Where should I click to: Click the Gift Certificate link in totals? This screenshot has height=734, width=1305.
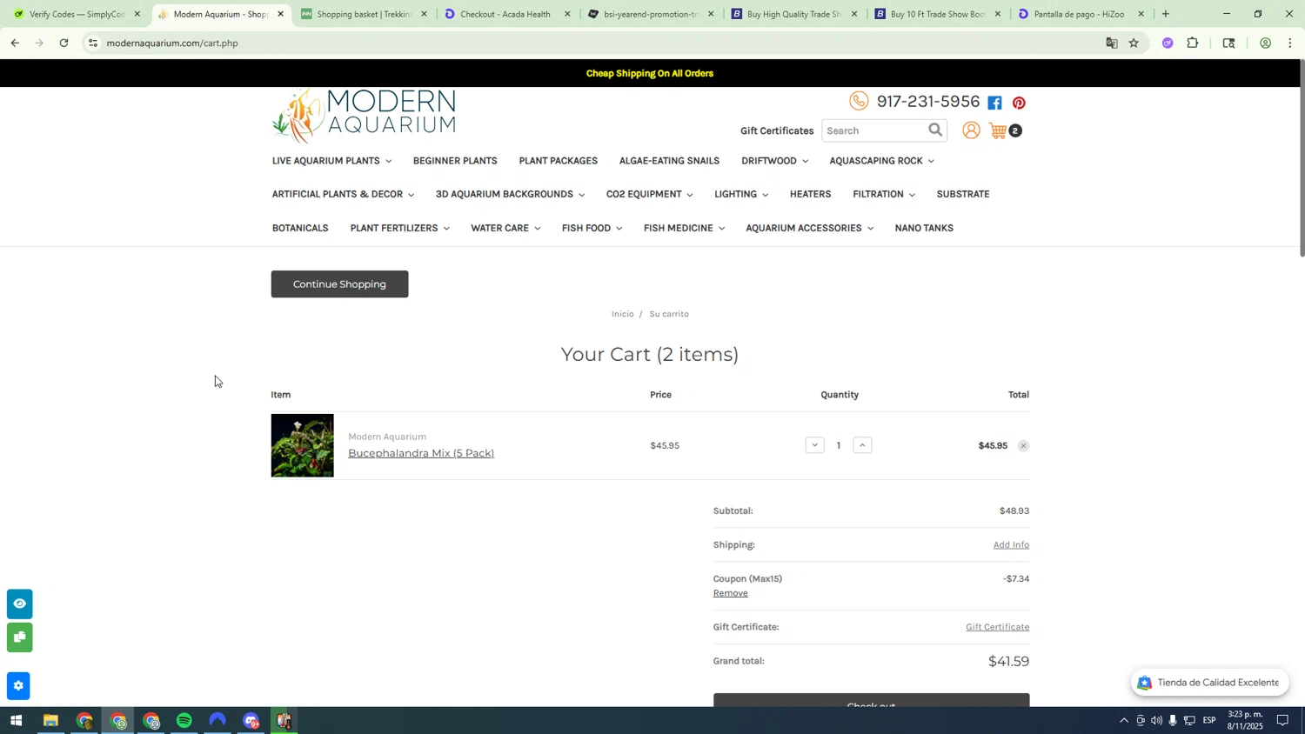pos(997,627)
